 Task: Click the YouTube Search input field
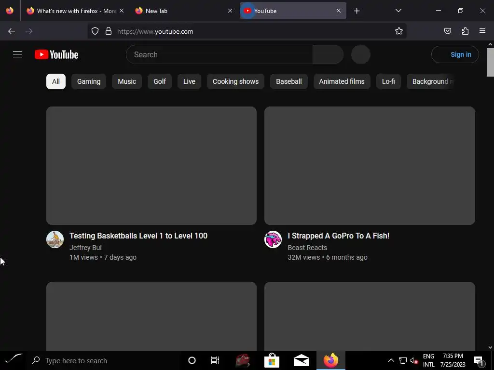pos(220,54)
